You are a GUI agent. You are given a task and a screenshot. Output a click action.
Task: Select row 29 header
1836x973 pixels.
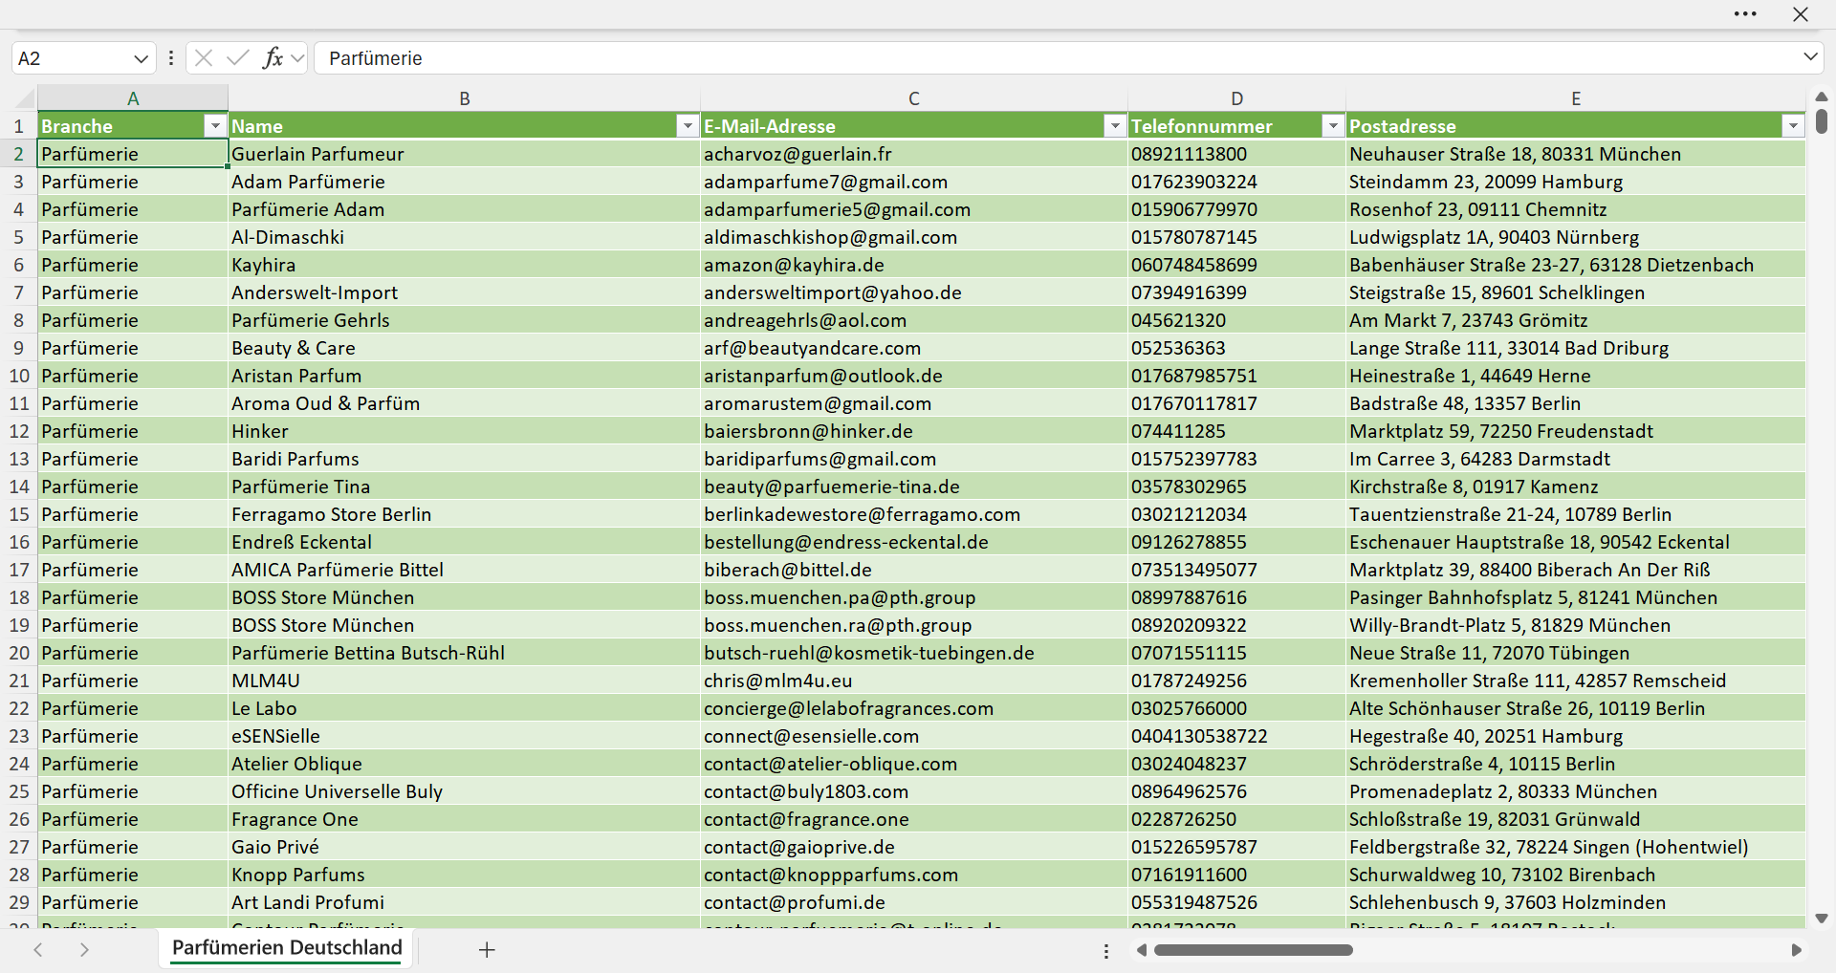click(18, 902)
